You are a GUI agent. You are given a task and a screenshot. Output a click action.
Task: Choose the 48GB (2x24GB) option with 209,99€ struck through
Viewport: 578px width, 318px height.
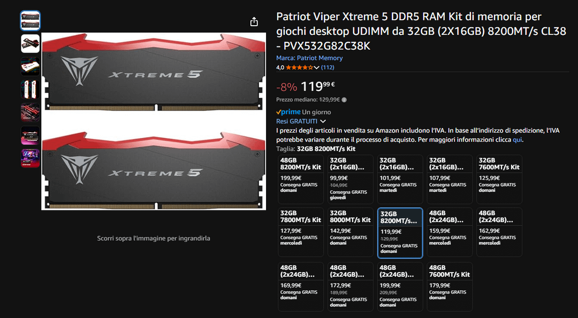[x=400, y=286]
